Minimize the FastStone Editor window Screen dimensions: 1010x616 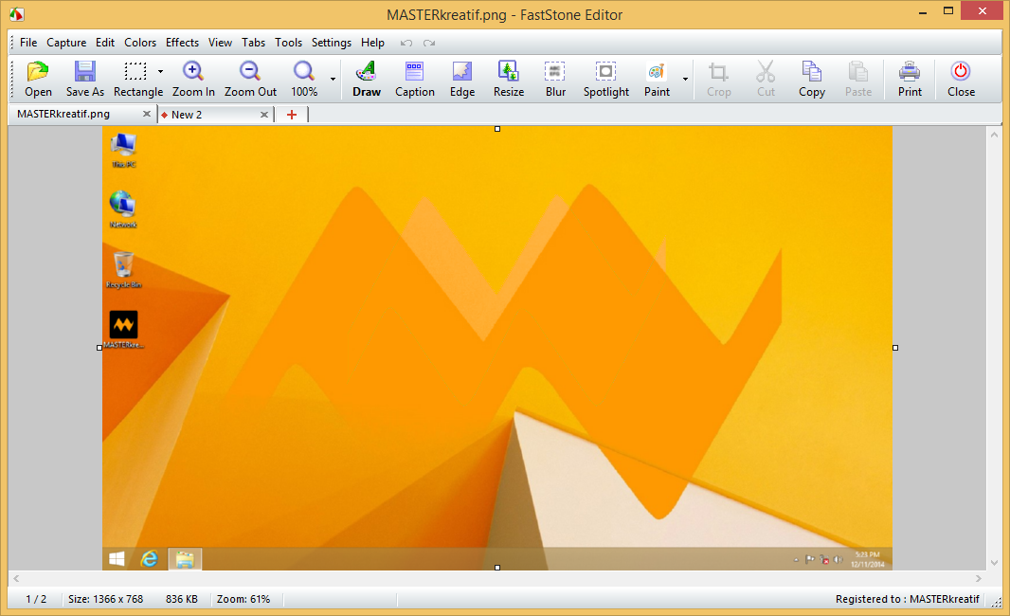[x=923, y=11]
